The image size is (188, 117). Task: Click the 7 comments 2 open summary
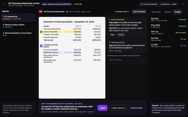[x=168, y=4]
